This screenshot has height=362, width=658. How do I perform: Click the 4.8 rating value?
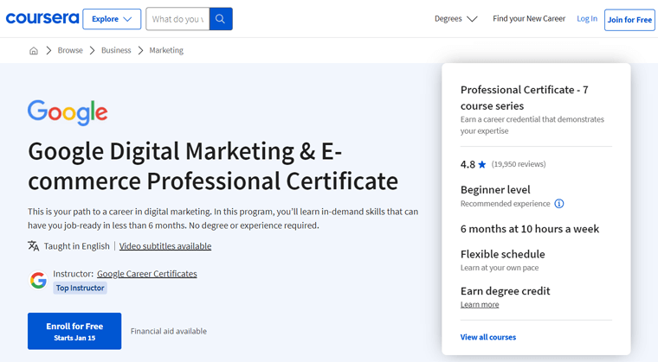(468, 164)
